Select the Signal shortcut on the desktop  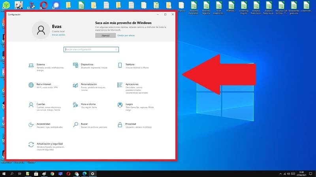[x=56, y=5]
